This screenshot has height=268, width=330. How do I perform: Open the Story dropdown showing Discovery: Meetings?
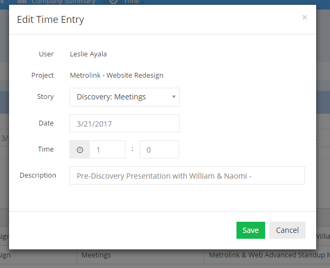(124, 97)
